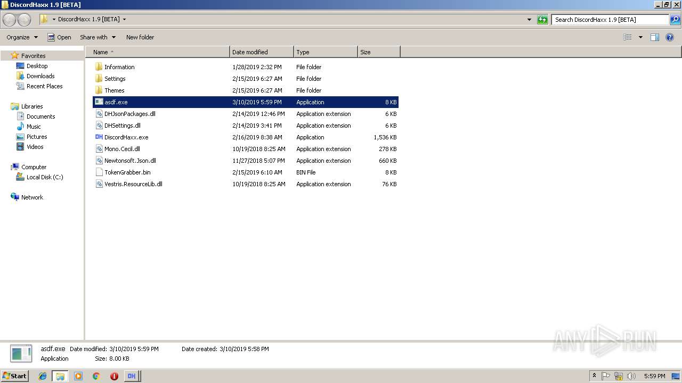Select the Themes folder icon
Screen dimensions: 682x383
99,90
